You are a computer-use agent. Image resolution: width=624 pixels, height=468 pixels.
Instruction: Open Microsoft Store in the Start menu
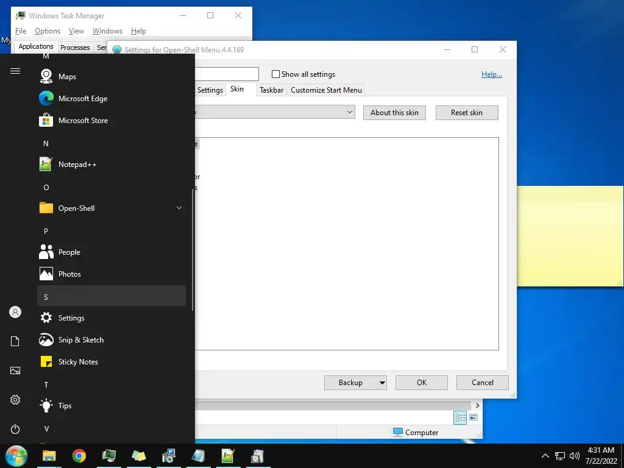[112, 120]
